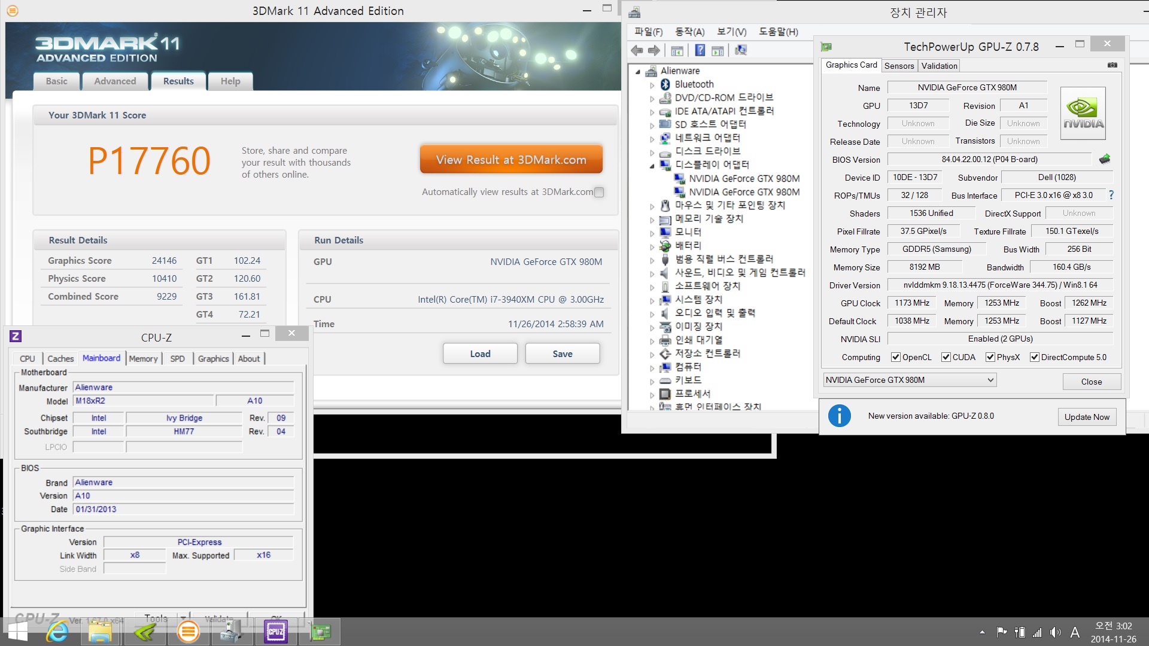1149x646 pixels.
Task: Expand the 네트워크 어댑터 node
Action: [x=652, y=139]
